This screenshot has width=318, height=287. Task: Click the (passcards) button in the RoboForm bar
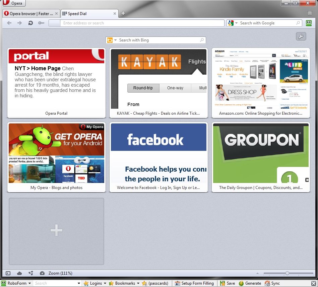pyautogui.click(x=155, y=283)
